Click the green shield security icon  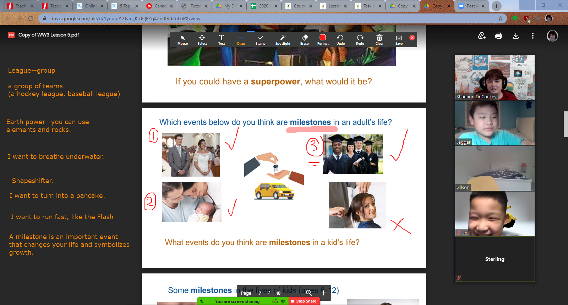tap(283, 301)
